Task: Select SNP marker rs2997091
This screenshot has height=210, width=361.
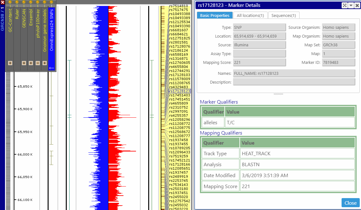Action: 179,111
